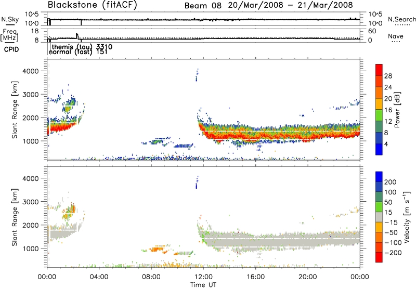Click the '200' velocity color bar value
The width and height of the screenshot is (416, 288).
391,182
